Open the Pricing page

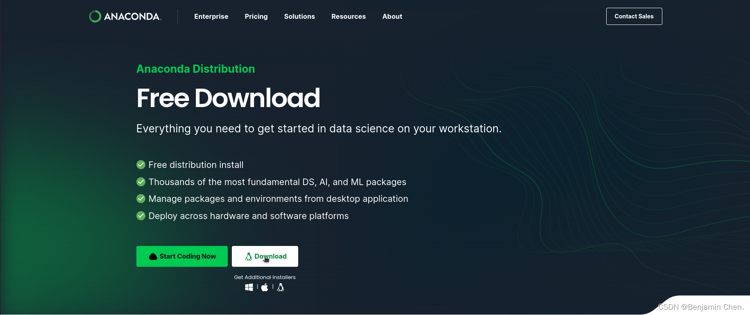coord(256,16)
